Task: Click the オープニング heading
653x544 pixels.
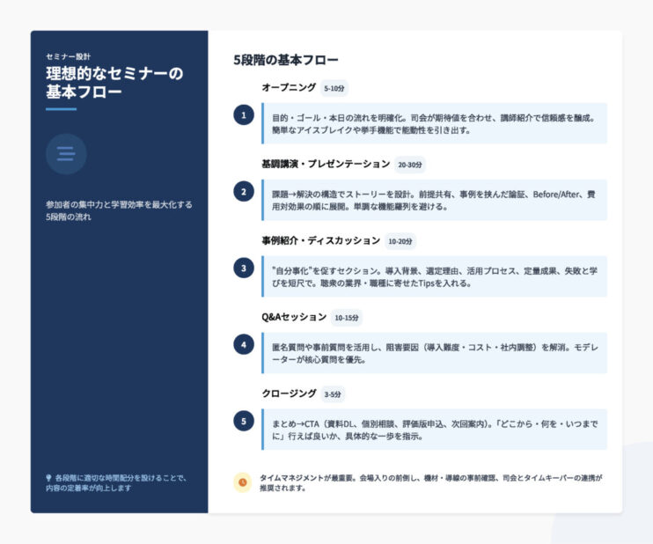Action: point(288,88)
